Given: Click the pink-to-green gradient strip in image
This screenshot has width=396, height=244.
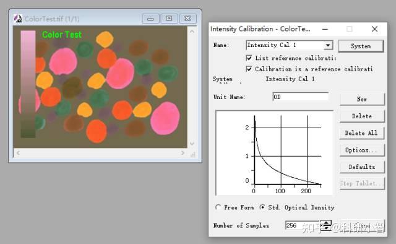Looking at the screenshot, I should [x=28, y=84].
